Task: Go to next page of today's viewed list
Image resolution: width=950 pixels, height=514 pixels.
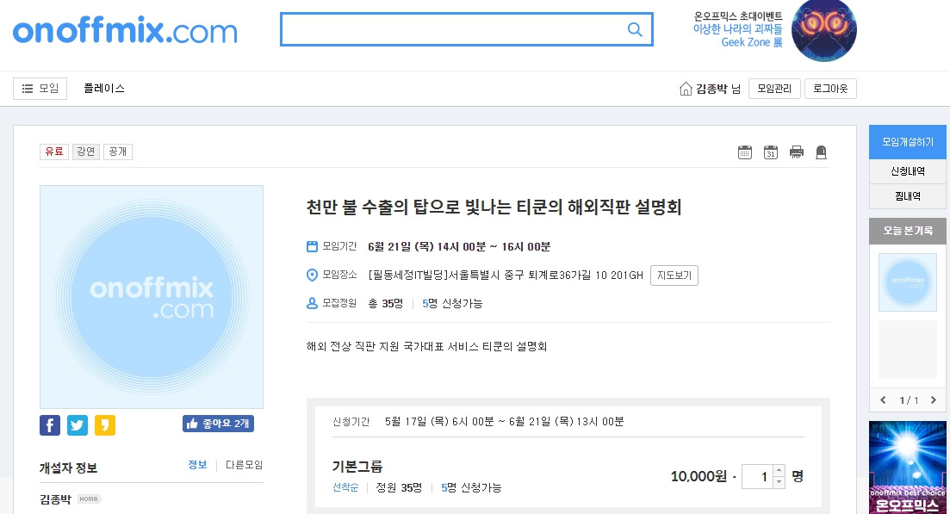Action: [x=933, y=400]
